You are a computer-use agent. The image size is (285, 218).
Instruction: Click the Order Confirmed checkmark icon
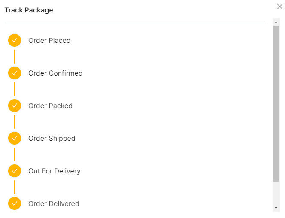coord(15,73)
